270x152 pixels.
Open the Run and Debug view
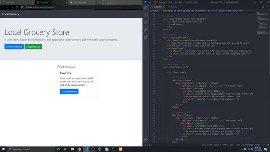pyautogui.click(x=146, y=30)
